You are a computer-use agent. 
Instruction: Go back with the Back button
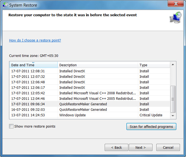(x=116, y=147)
